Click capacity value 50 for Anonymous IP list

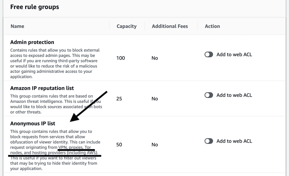119,145
